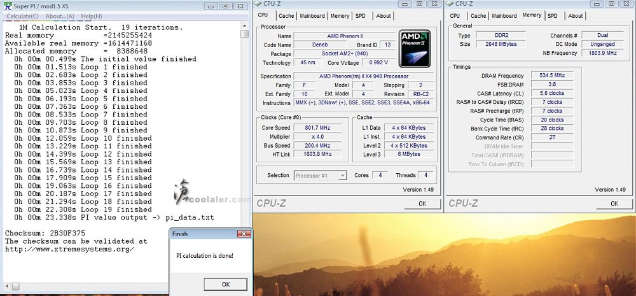Image resolution: width=636 pixels, height=296 pixels.
Task: Click the memory Type value 'DDR2'
Action: point(501,35)
